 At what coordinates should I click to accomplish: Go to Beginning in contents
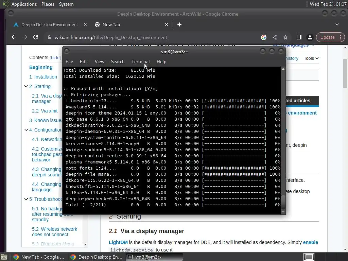(x=41, y=67)
